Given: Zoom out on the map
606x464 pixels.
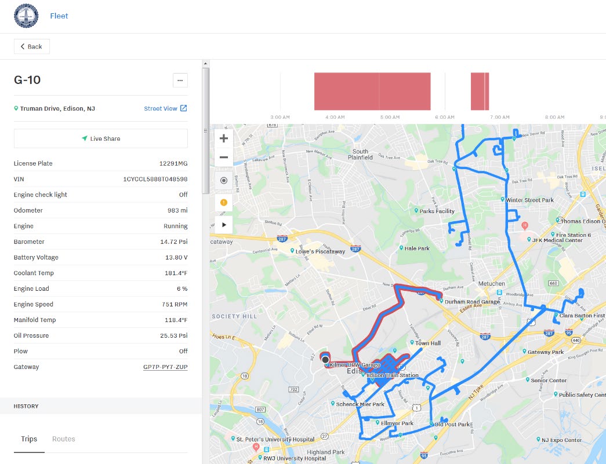Looking at the screenshot, I should (224, 157).
